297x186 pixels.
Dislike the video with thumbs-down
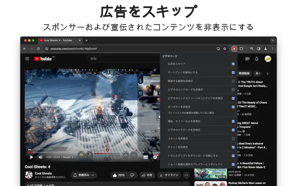132,175
